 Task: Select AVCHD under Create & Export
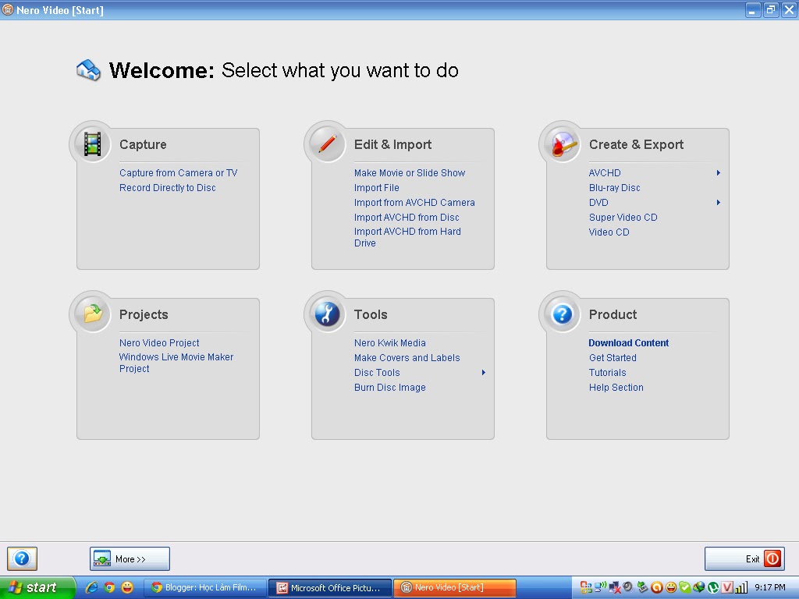point(605,172)
